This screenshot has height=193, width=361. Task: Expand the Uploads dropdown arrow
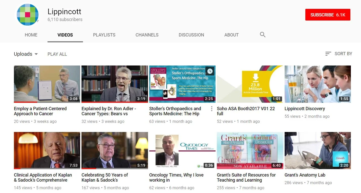(x=36, y=54)
